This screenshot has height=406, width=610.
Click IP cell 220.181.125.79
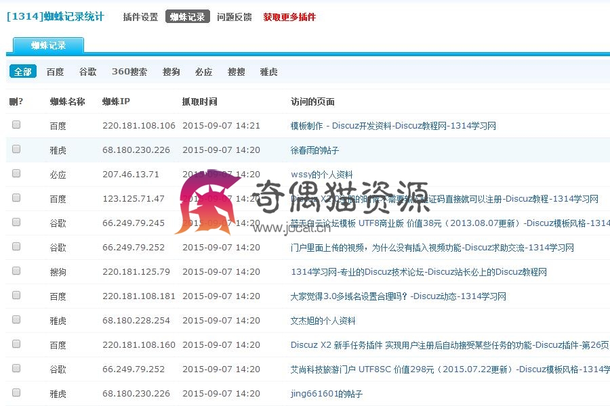click(x=136, y=272)
